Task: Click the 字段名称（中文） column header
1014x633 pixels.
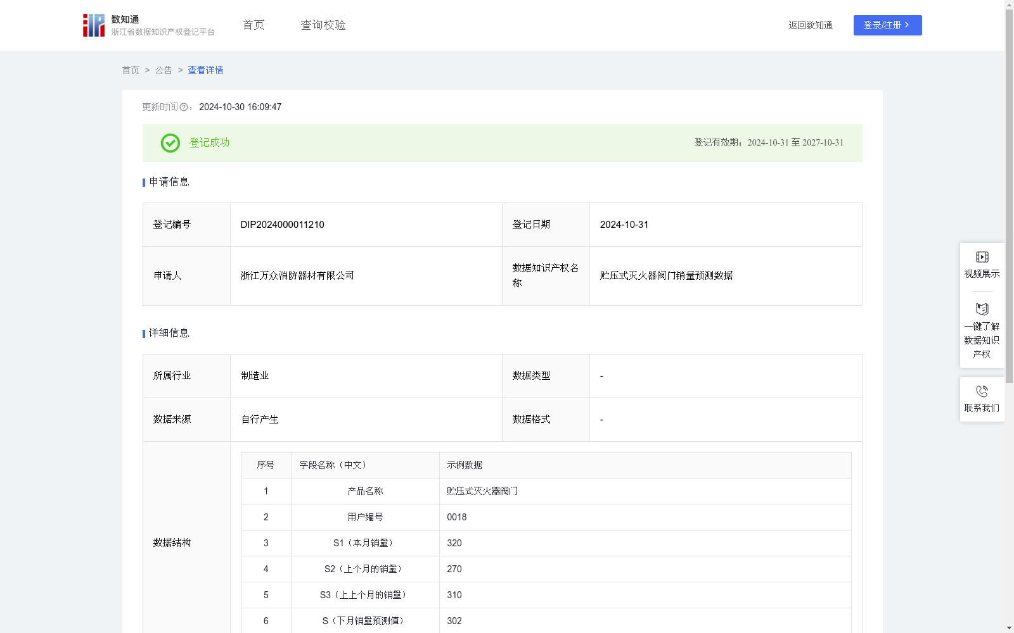Action: pyautogui.click(x=366, y=465)
